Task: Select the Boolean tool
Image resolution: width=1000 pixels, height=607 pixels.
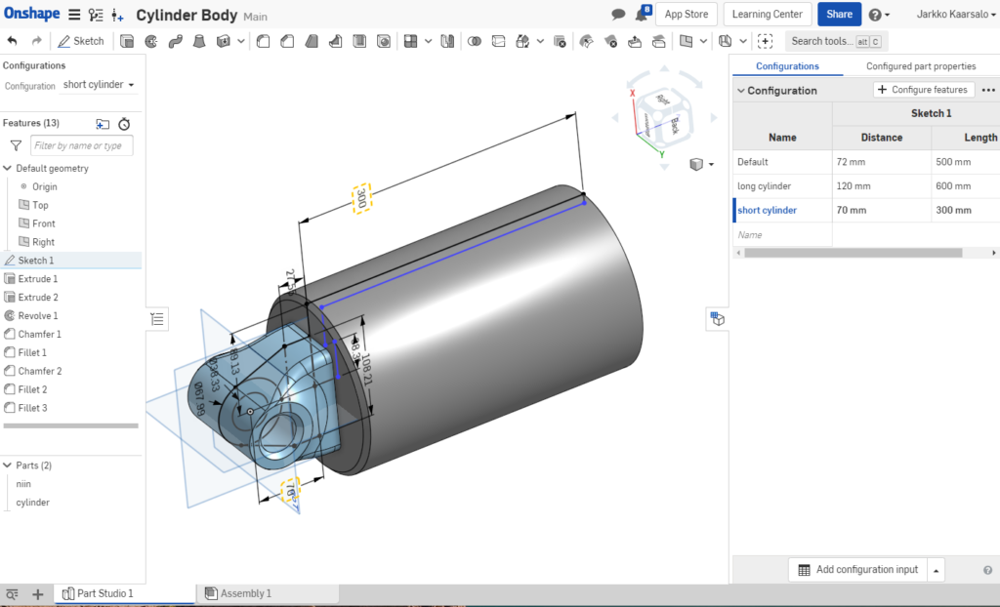Action: pyautogui.click(x=475, y=41)
